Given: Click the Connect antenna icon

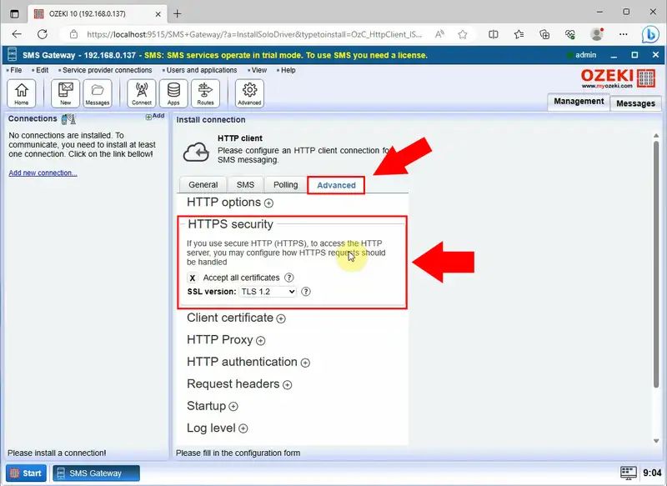Looking at the screenshot, I should [142, 93].
